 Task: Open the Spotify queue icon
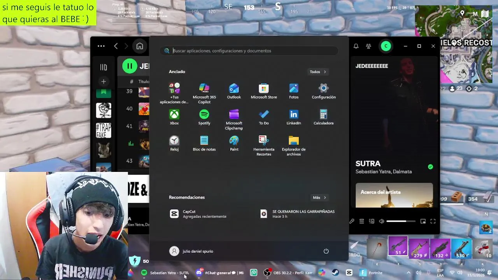coord(361,221)
